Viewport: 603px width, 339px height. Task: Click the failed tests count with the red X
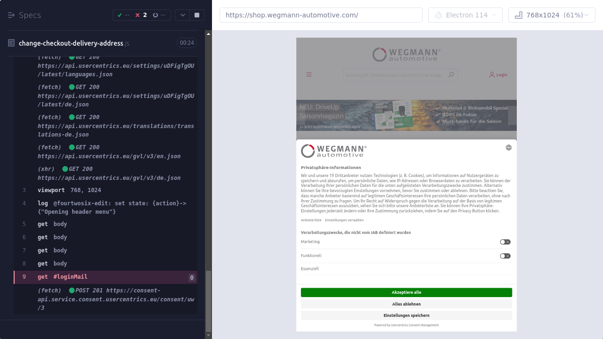(141, 15)
